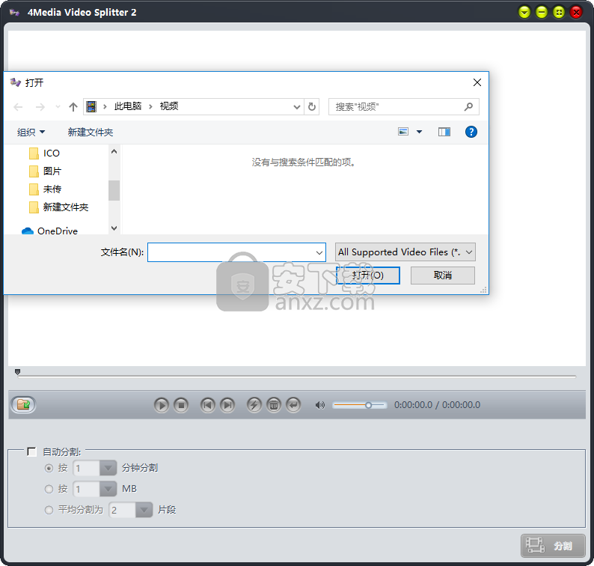Click the videos library icon in address bar
The width and height of the screenshot is (594, 566).
coord(91,106)
